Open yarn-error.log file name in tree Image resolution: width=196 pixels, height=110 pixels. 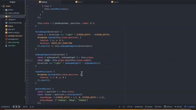tap(13, 42)
